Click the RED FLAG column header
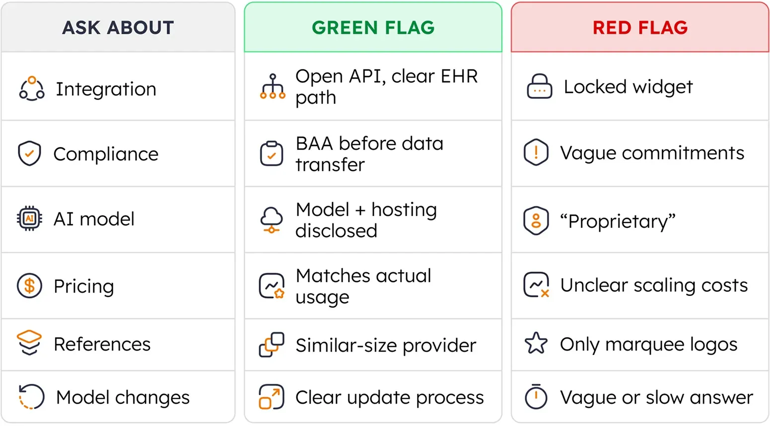 pos(640,27)
